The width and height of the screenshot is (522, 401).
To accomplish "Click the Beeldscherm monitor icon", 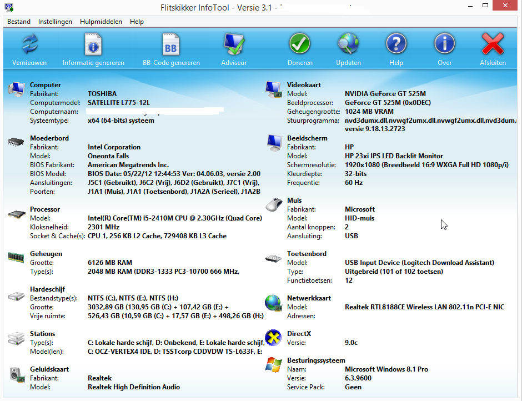I will (274, 143).
